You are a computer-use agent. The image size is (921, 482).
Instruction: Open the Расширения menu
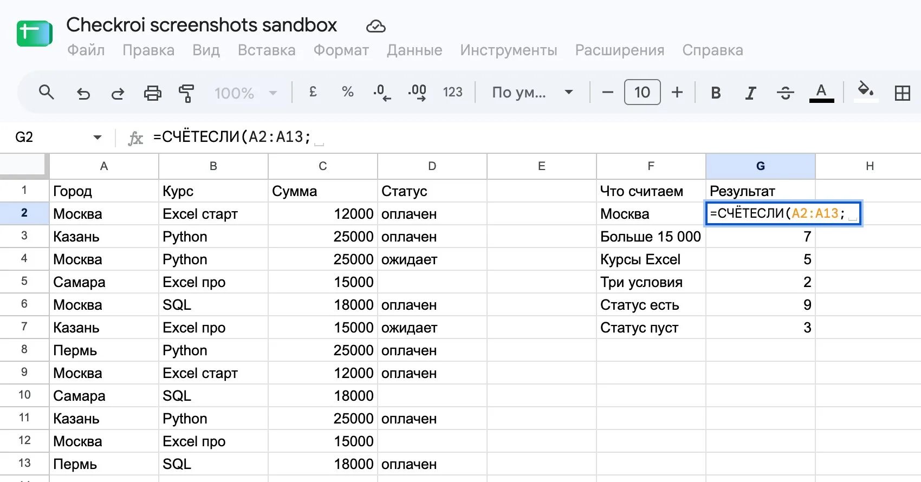[x=620, y=50]
